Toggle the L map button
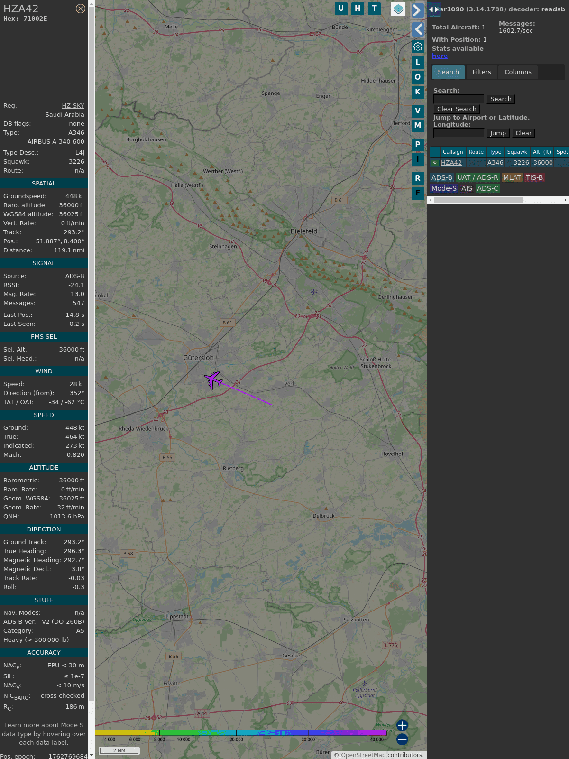This screenshot has height=759, width=569. 418,63
